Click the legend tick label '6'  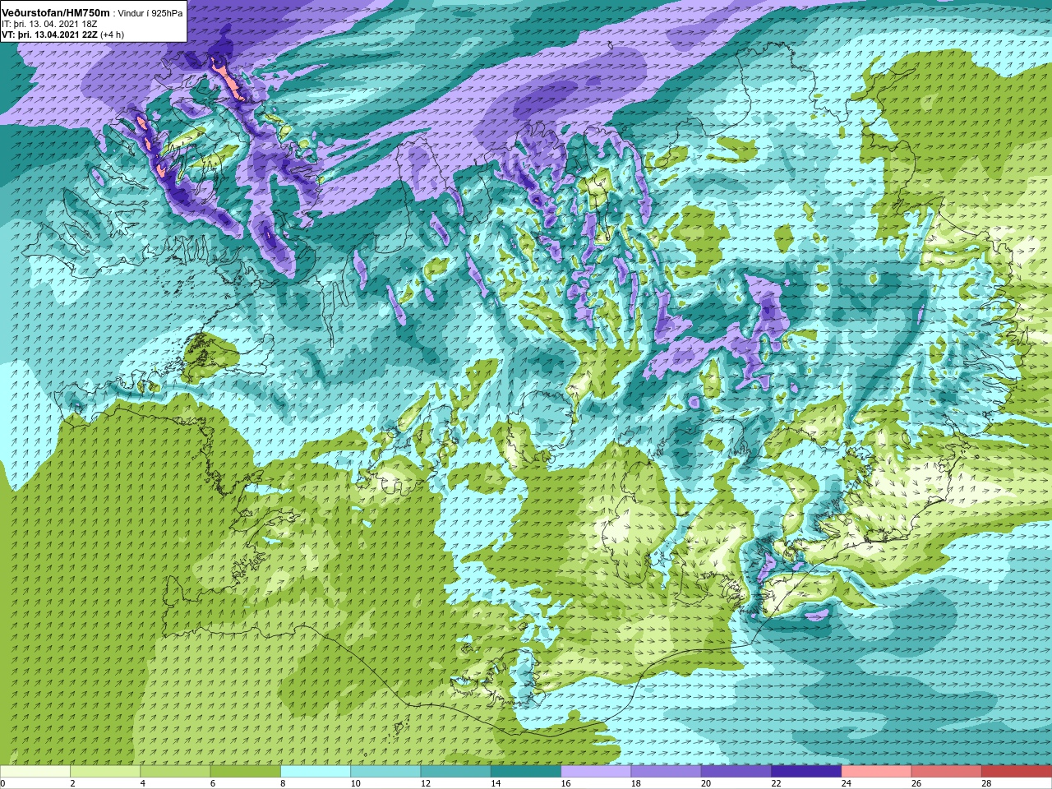pyautogui.click(x=212, y=783)
